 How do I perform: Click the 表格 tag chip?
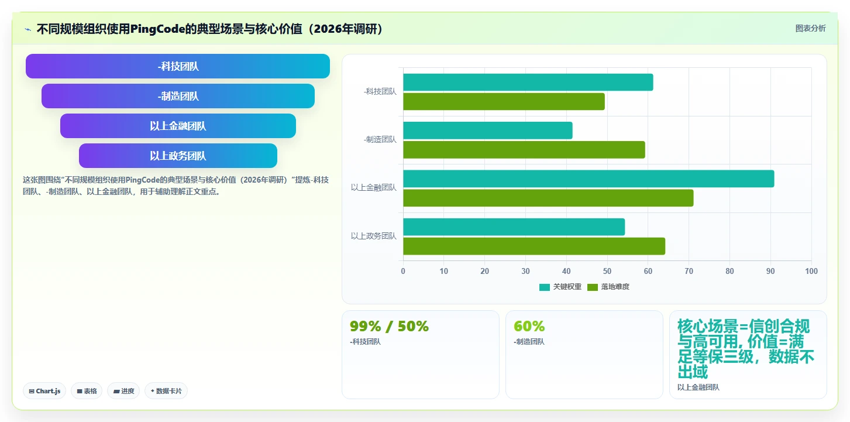[x=87, y=391]
